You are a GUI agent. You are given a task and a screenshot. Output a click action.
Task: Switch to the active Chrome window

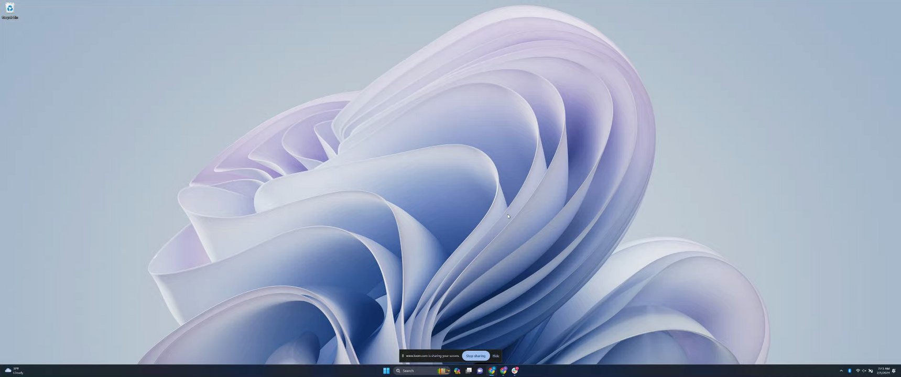point(492,371)
